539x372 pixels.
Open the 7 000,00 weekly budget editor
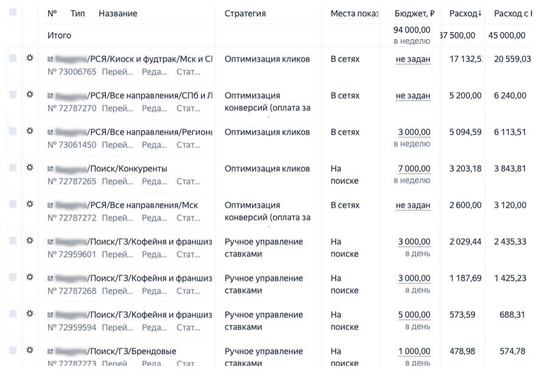pos(414,169)
